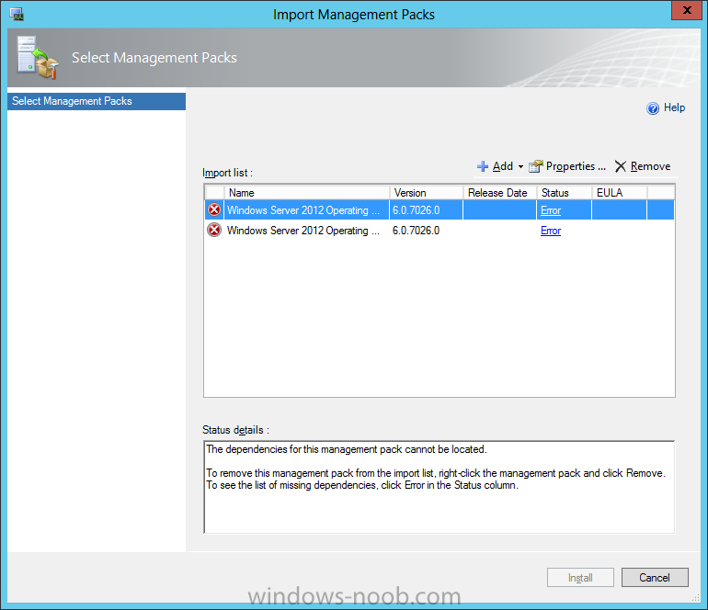This screenshot has height=610, width=708.
Task: Click version 6.0.7026.0 in the selected row
Action: coord(416,210)
